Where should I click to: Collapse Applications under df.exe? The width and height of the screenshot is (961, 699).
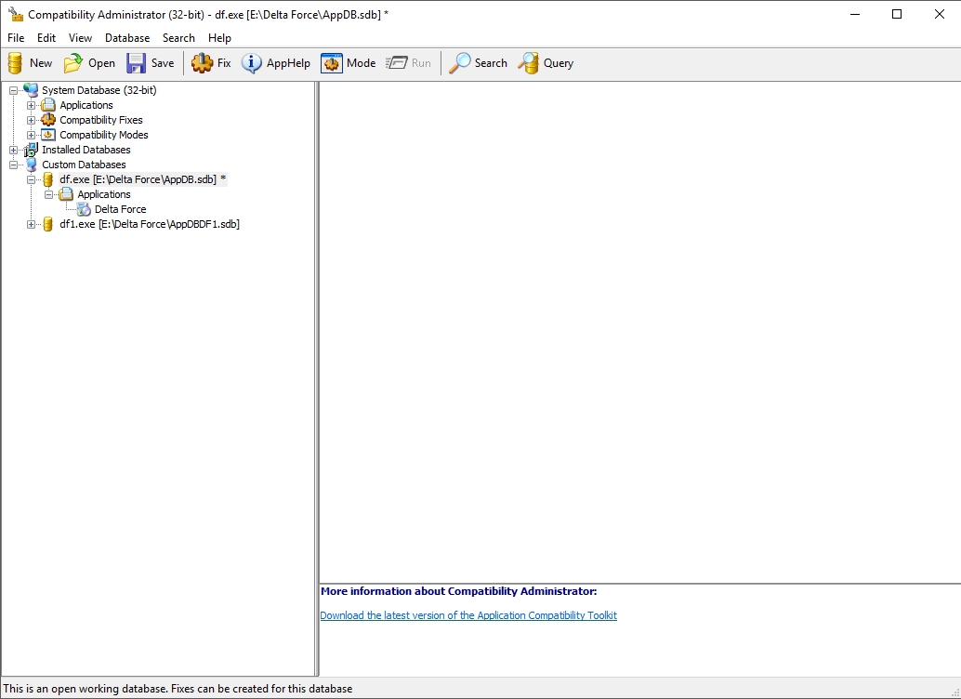pyautogui.click(x=49, y=194)
